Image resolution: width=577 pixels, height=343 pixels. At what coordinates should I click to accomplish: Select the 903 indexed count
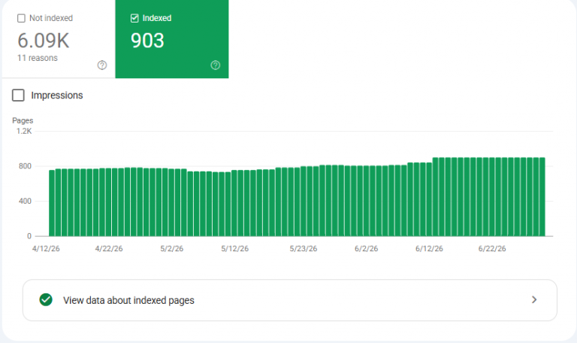147,41
